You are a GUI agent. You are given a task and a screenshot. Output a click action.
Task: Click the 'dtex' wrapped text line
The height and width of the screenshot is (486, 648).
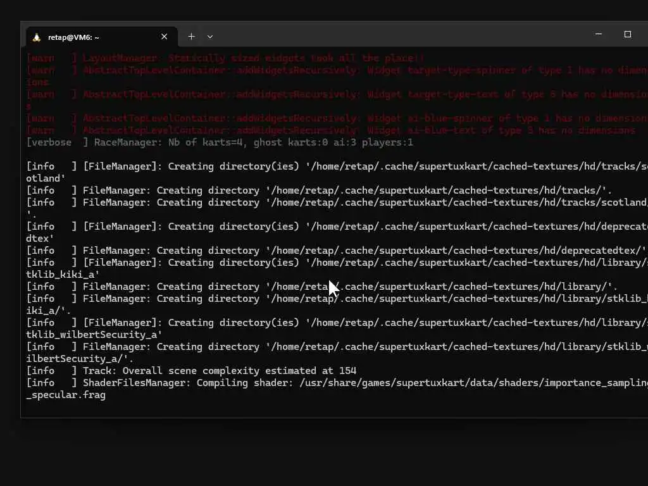pyautogui.click(x=40, y=239)
